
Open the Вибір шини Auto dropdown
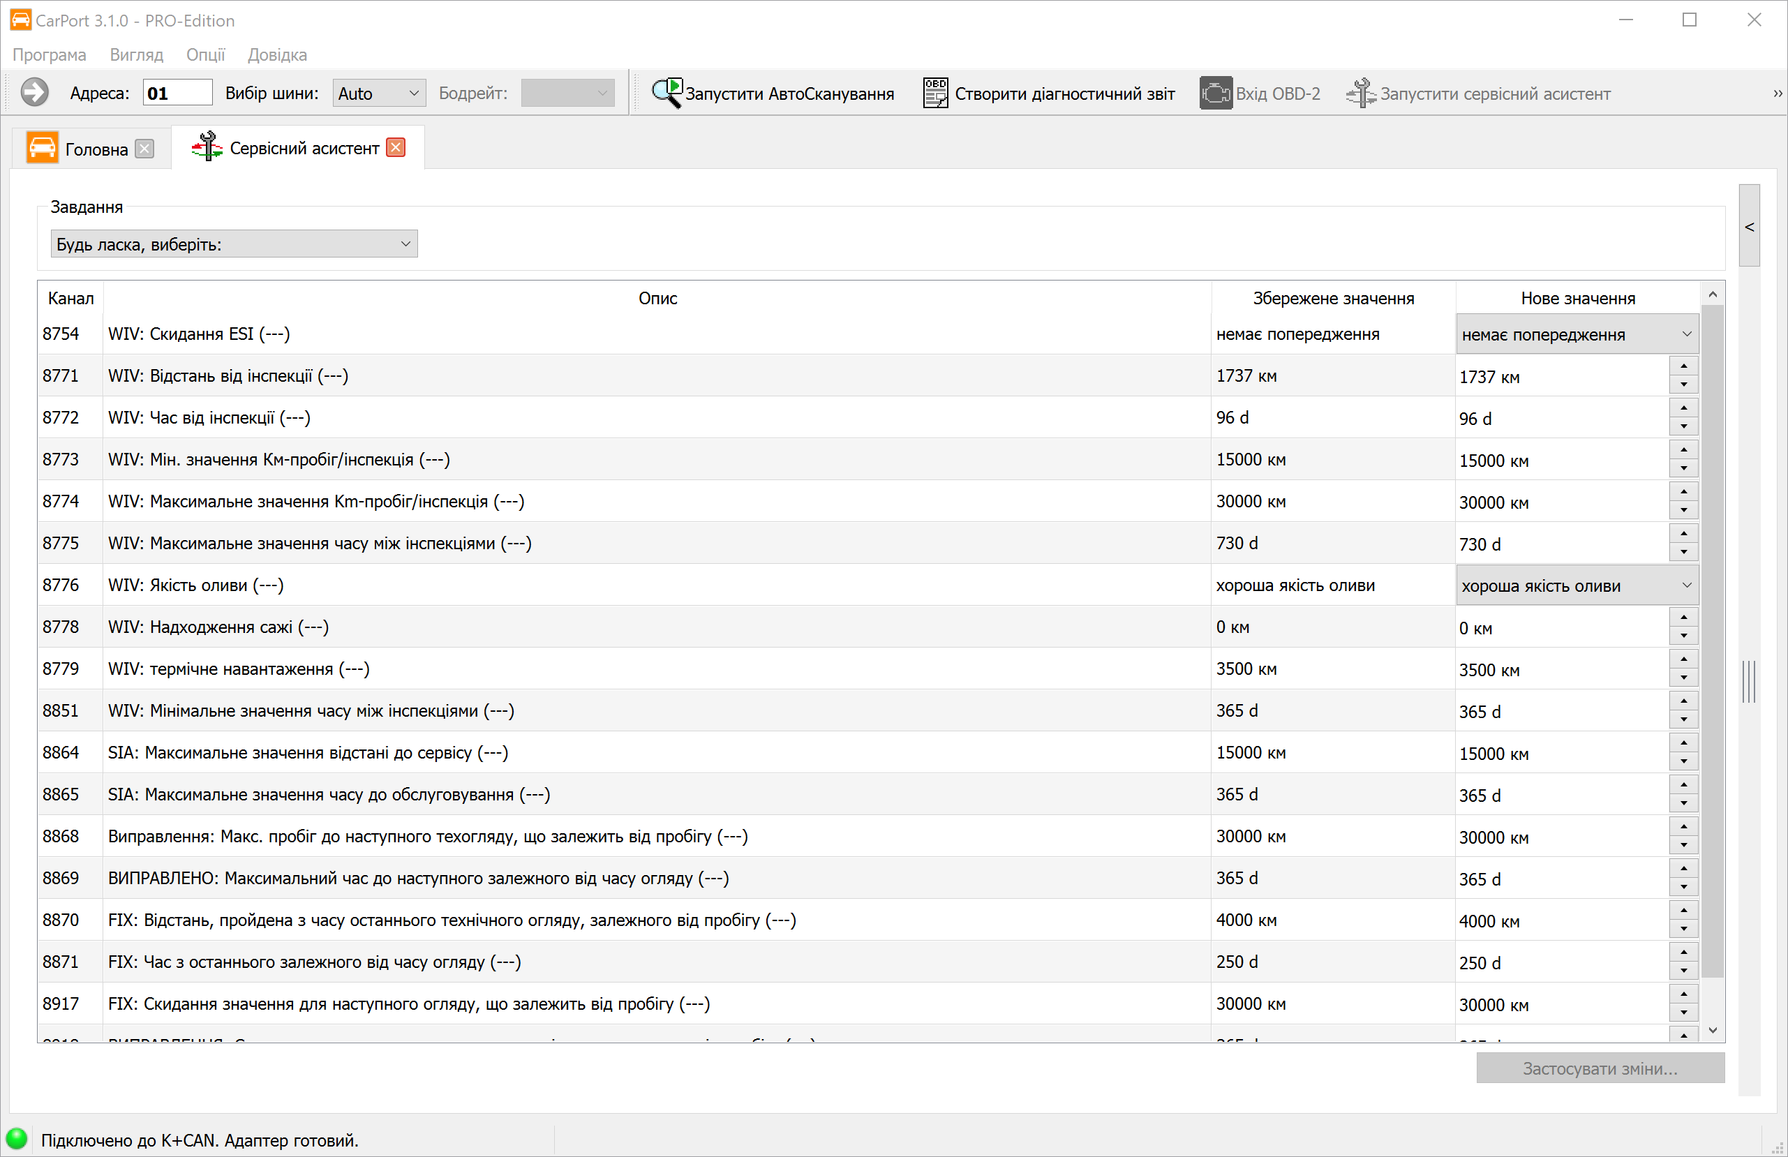(x=379, y=94)
